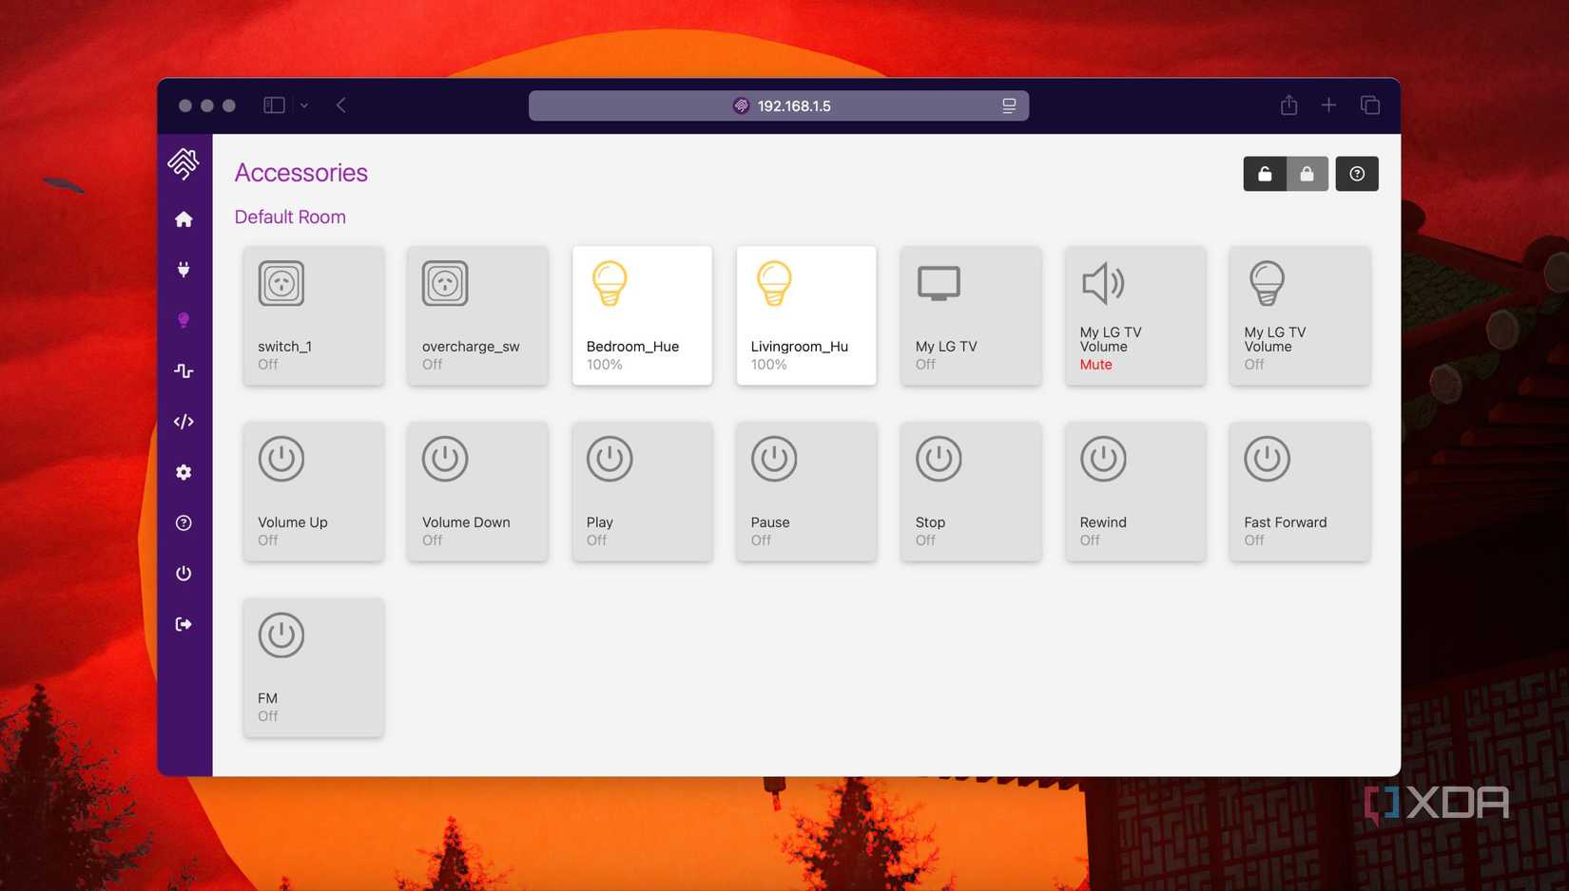Activate the FM switch tile
The width and height of the screenshot is (1569, 891).
pyautogui.click(x=314, y=667)
